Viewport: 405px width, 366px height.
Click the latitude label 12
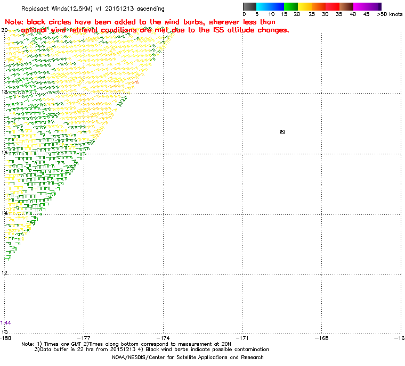4,273
